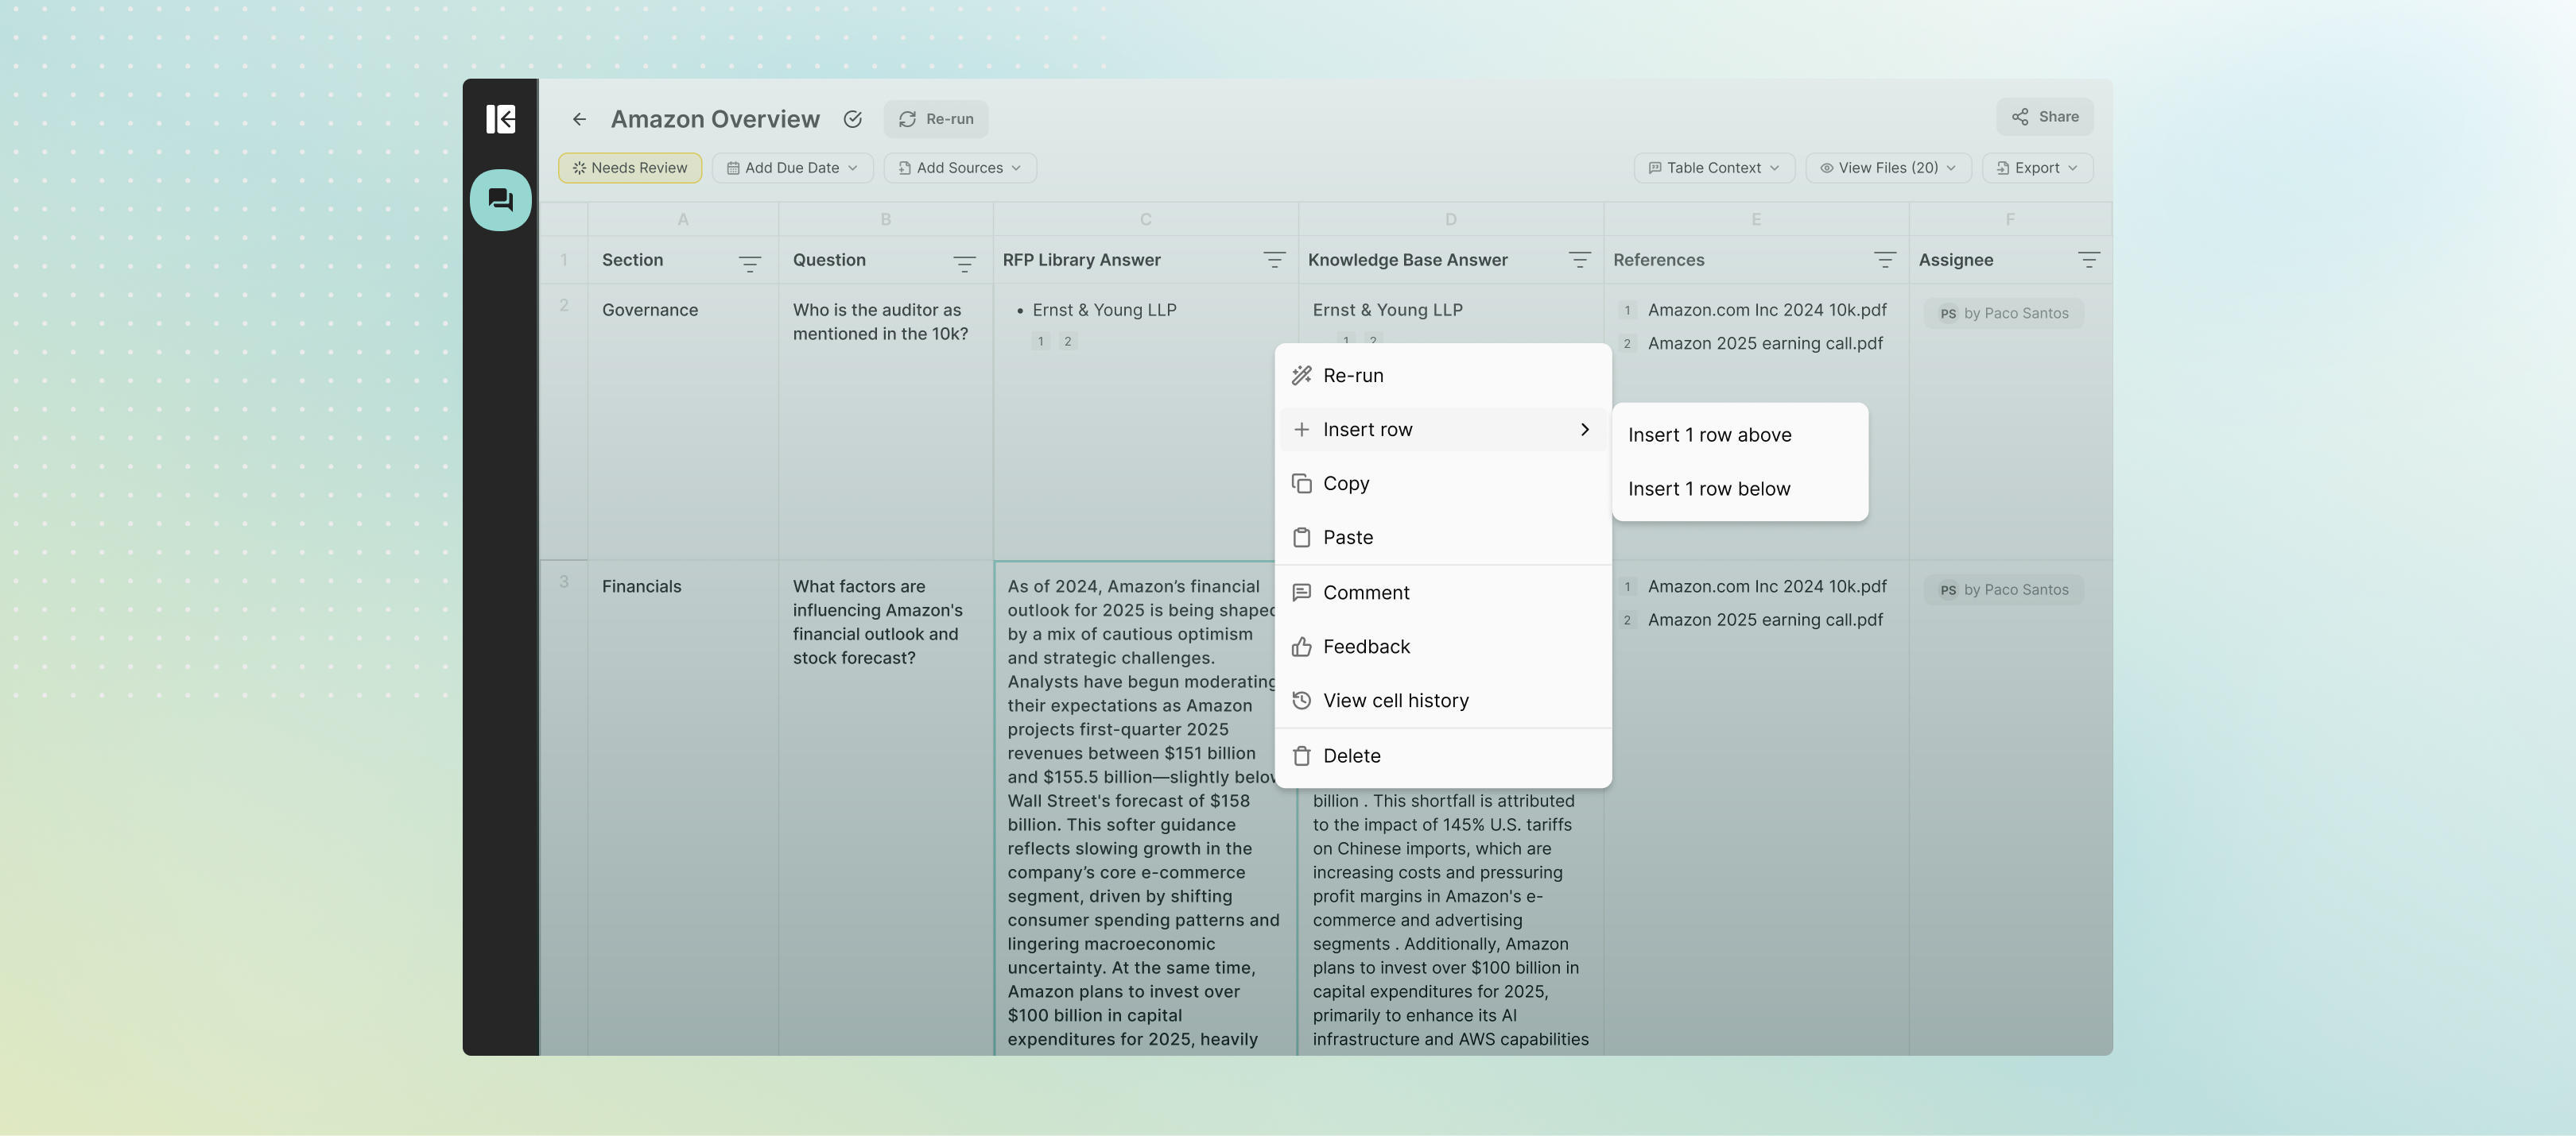Image resolution: width=2576 pixels, height=1136 pixels.
Task: Click the Re-run button in the header
Action: pos(935,119)
